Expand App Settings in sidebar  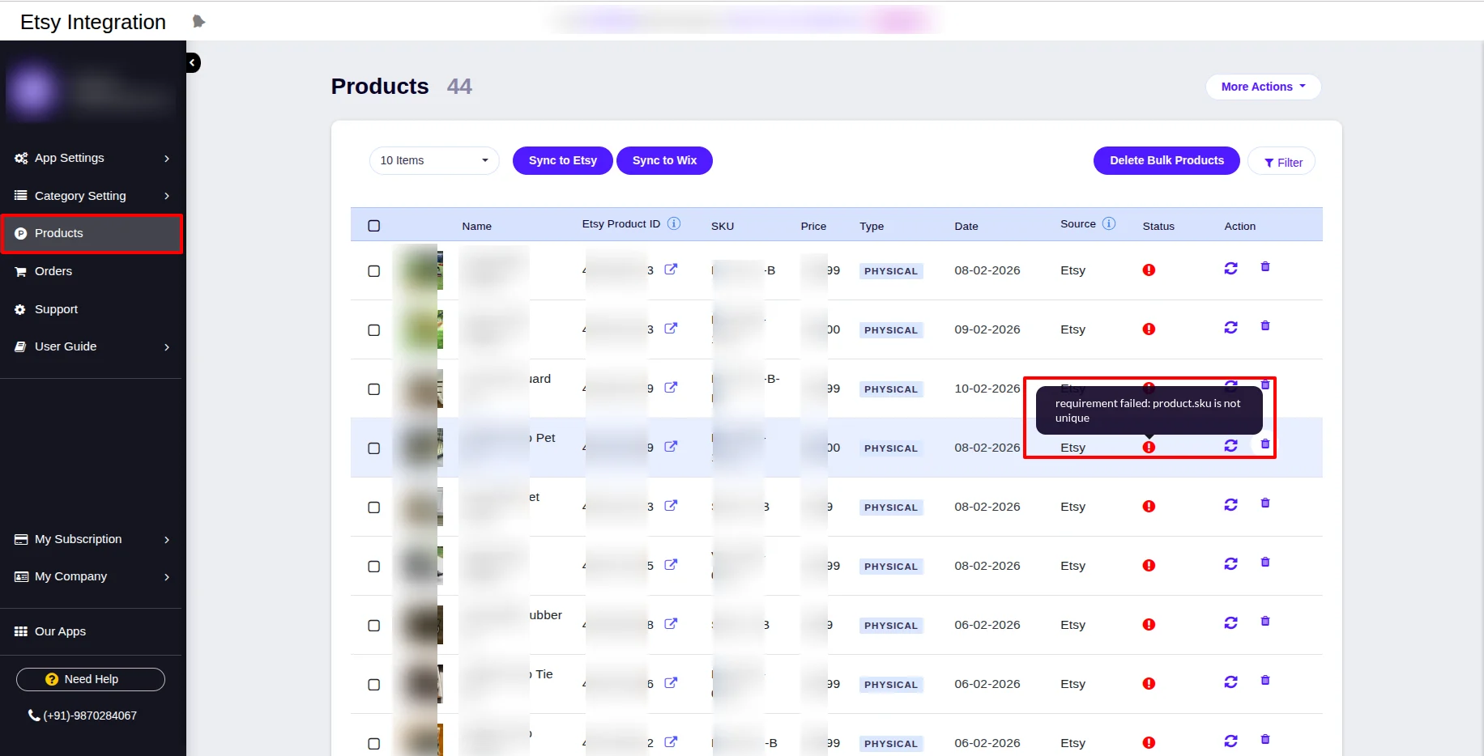(x=92, y=158)
